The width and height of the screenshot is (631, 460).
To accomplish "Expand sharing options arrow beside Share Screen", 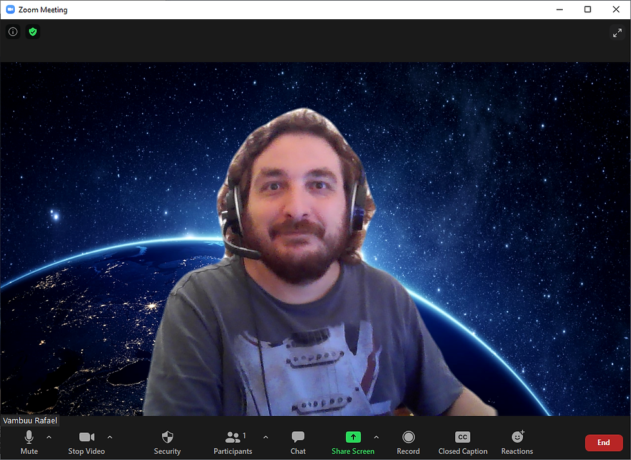I will click(x=376, y=437).
